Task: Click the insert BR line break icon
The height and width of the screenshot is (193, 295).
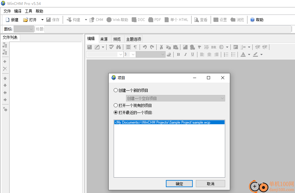Action: pyautogui.click(x=214, y=47)
